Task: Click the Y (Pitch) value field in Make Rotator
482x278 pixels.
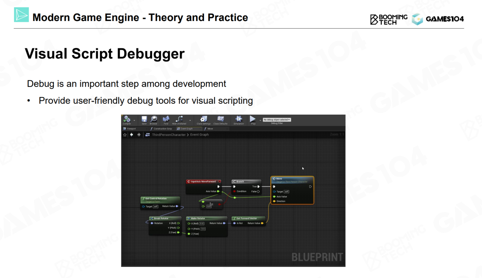Action: pyautogui.click(x=203, y=228)
